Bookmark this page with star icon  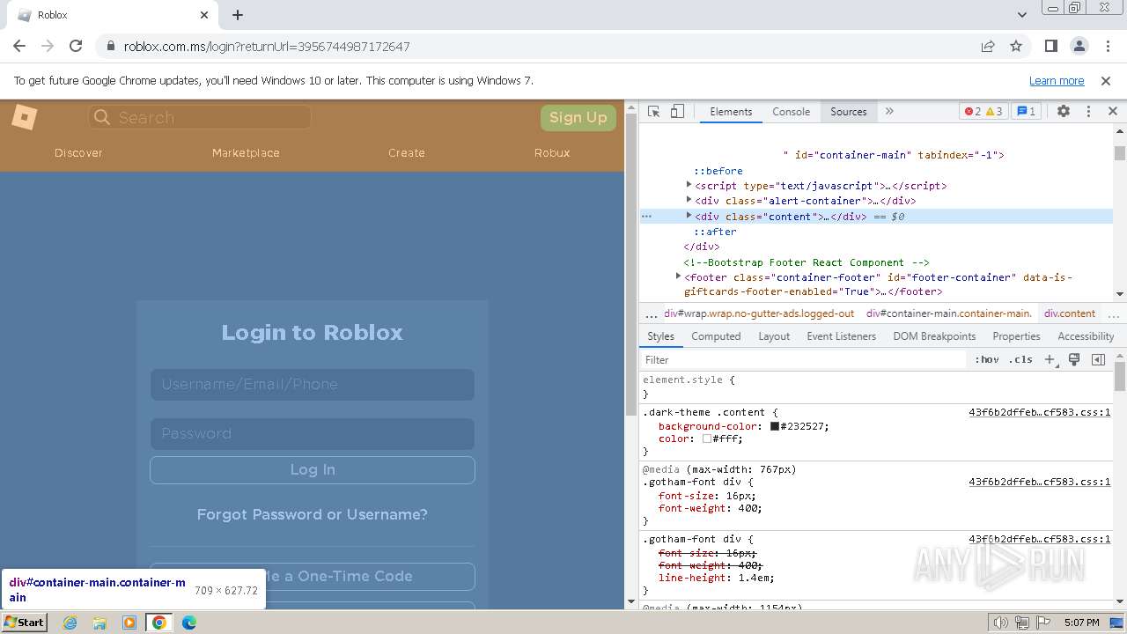pos(1016,46)
